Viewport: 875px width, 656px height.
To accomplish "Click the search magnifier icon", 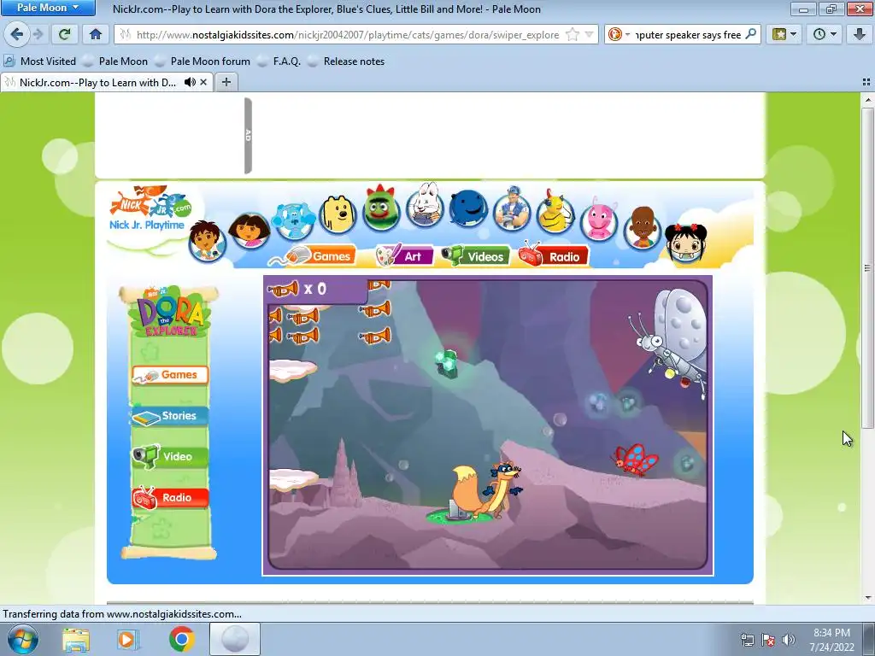I will tap(751, 34).
